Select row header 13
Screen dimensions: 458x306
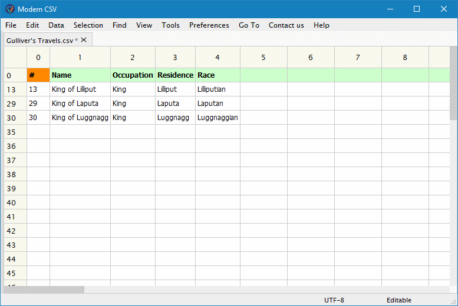15,89
